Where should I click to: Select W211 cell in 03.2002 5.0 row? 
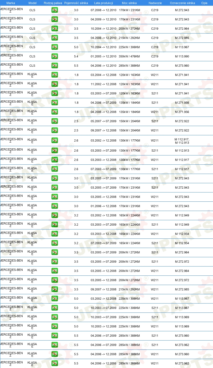155,299
